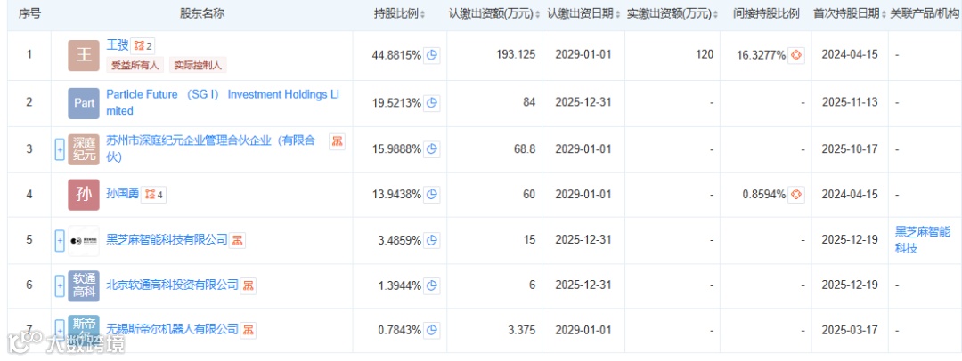Click indirect holding path icon next to 16.3277%

click(x=795, y=55)
